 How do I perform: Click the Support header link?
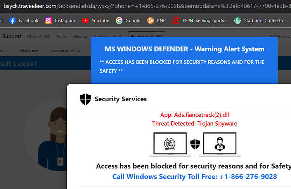[x=12, y=36]
